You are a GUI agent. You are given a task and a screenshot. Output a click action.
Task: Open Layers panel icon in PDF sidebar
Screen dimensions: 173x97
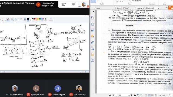pyautogui.click(x=92, y=30)
